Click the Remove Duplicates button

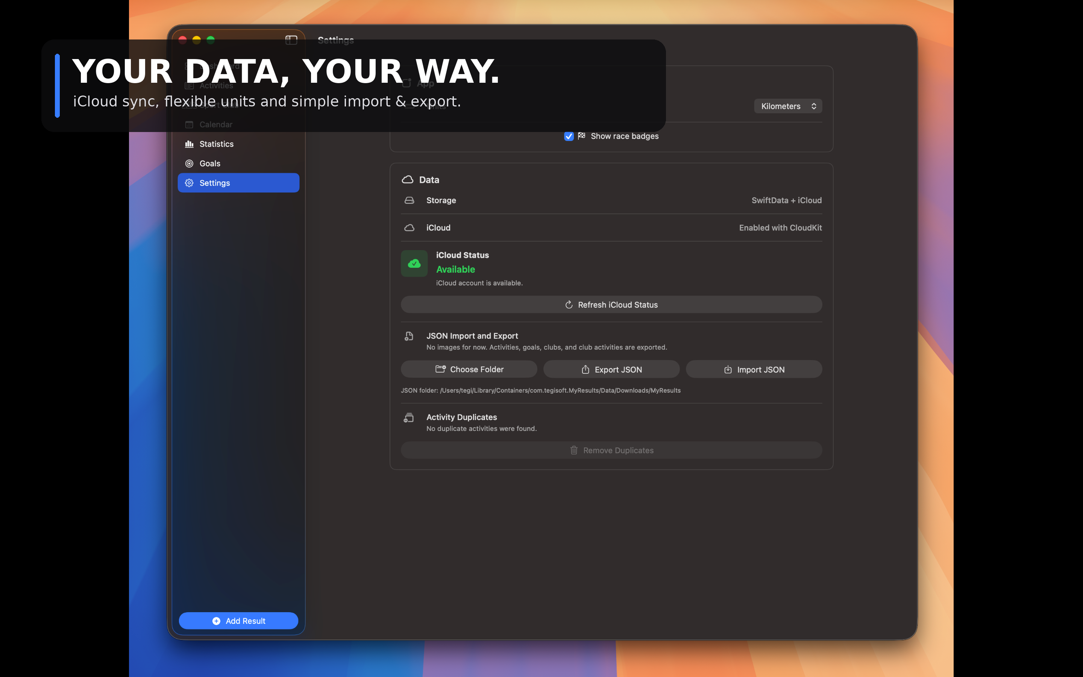tap(611, 450)
